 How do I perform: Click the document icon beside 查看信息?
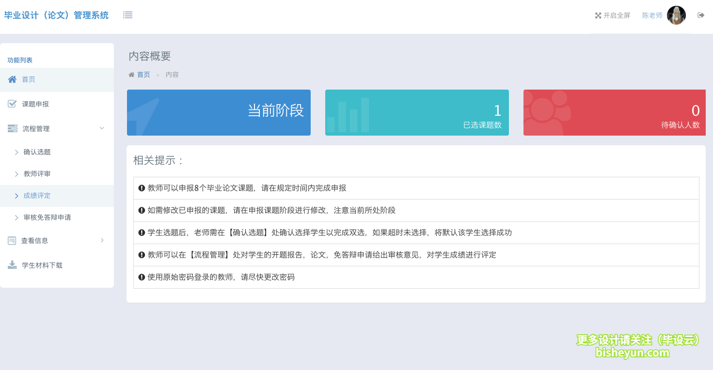[12, 240]
